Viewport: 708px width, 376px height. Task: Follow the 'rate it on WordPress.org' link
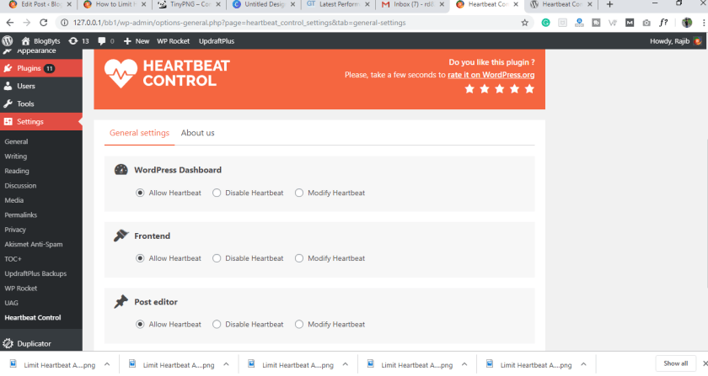click(491, 75)
